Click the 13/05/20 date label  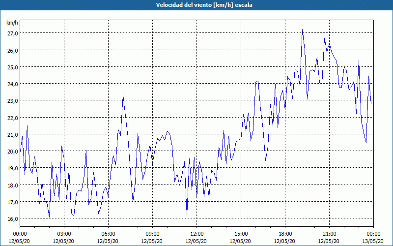coord(373,241)
